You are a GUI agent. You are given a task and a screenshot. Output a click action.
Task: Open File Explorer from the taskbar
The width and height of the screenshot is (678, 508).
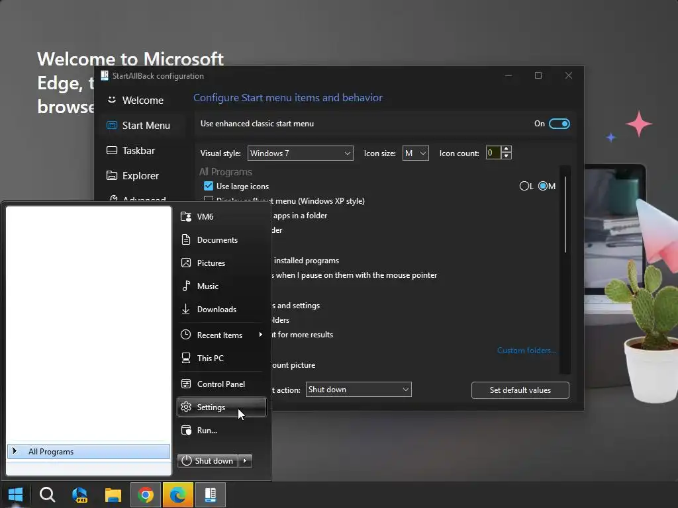tap(113, 495)
